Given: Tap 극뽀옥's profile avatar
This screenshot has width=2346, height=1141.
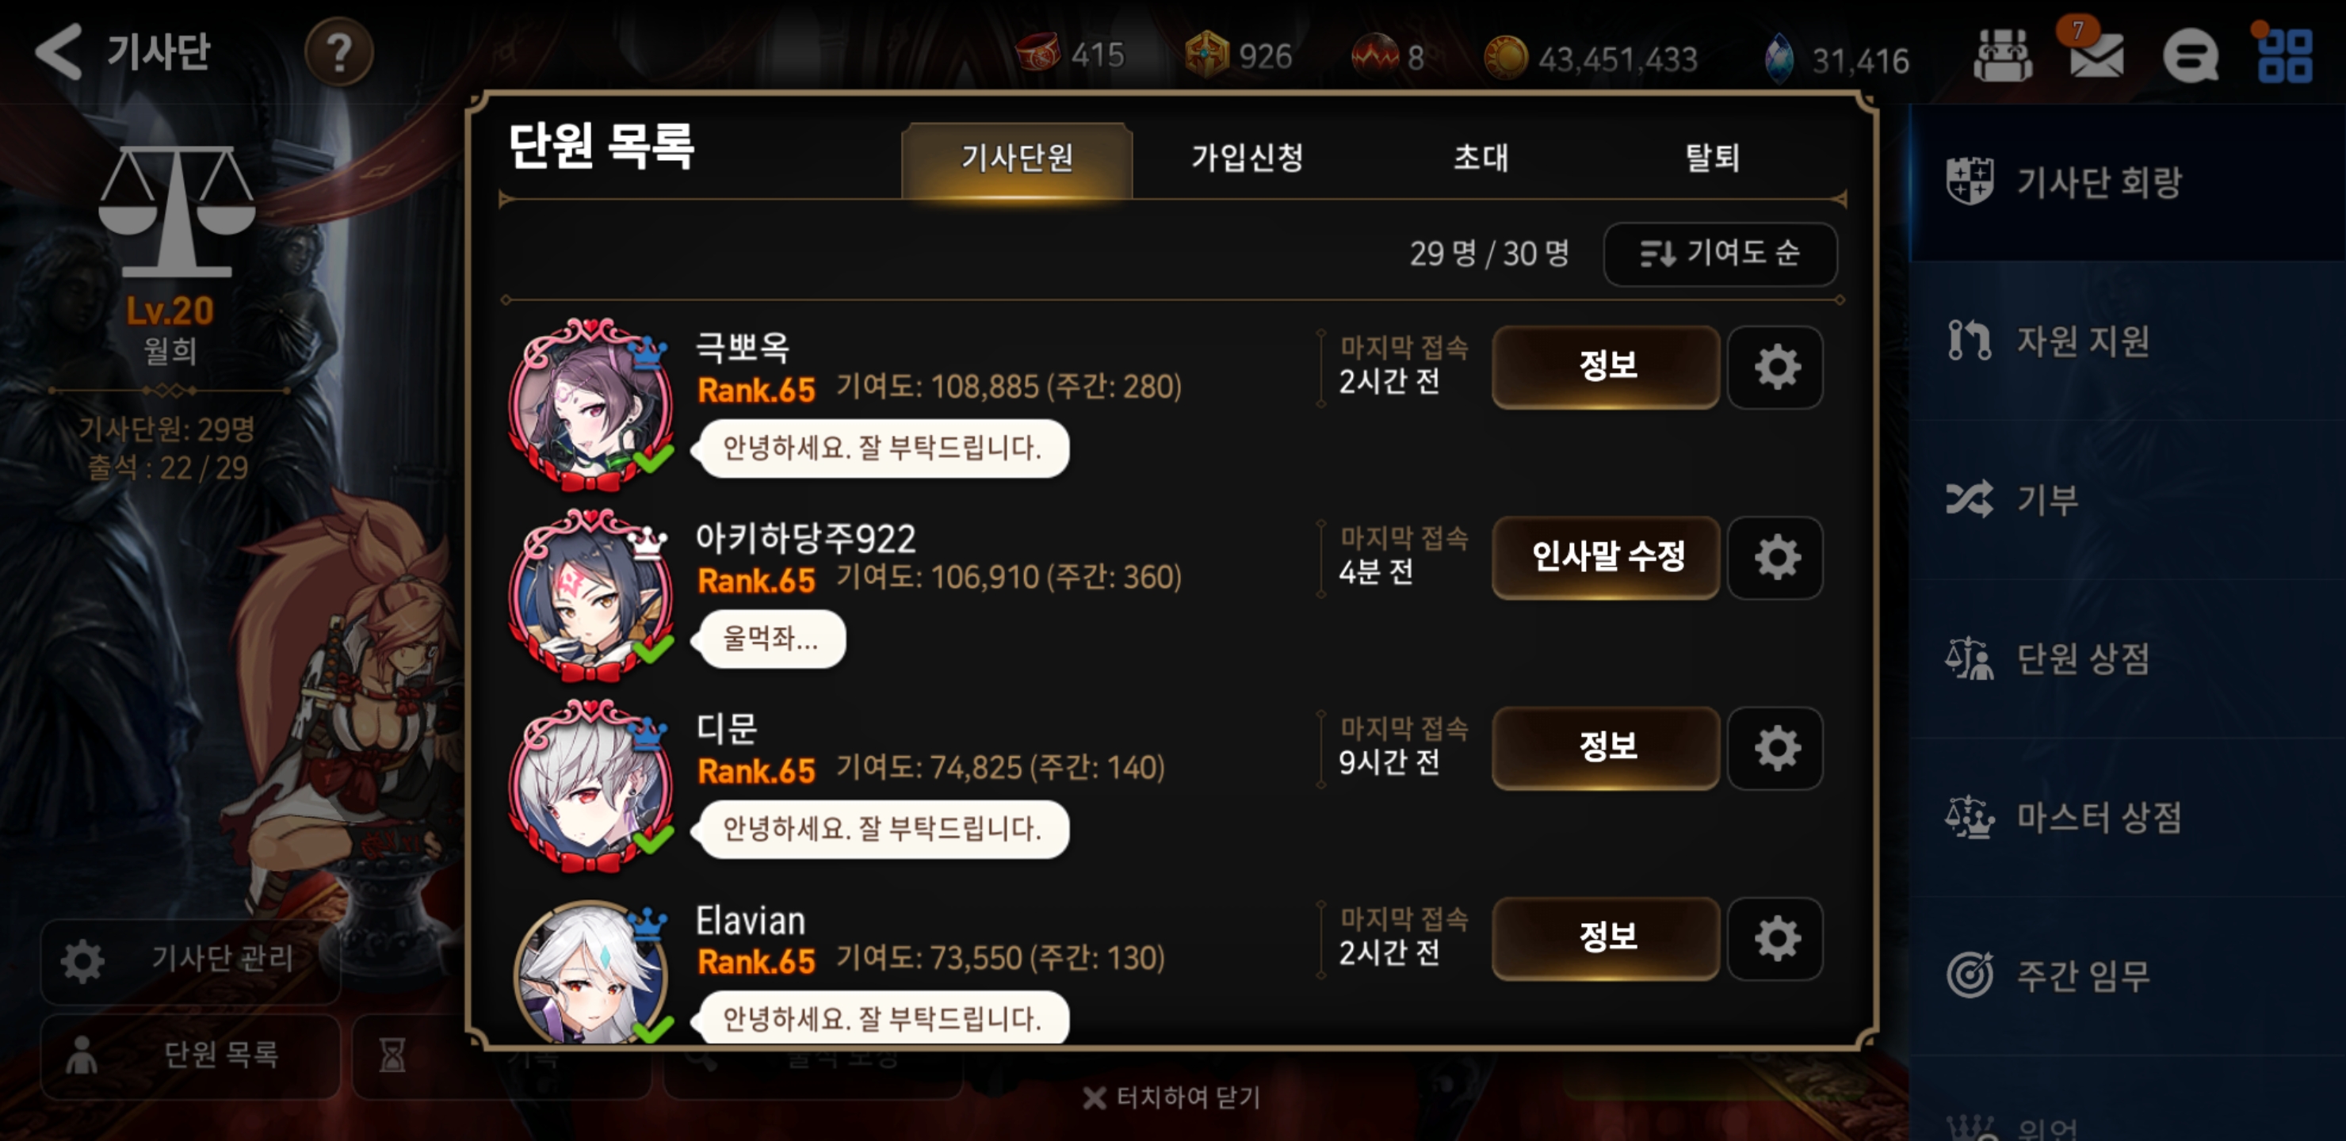Looking at the screenshot, I should tap(593, 403).
